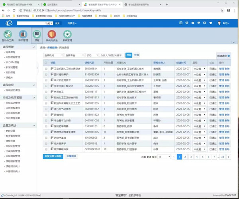Check the select-all checkbox in table header

(46, 63)
